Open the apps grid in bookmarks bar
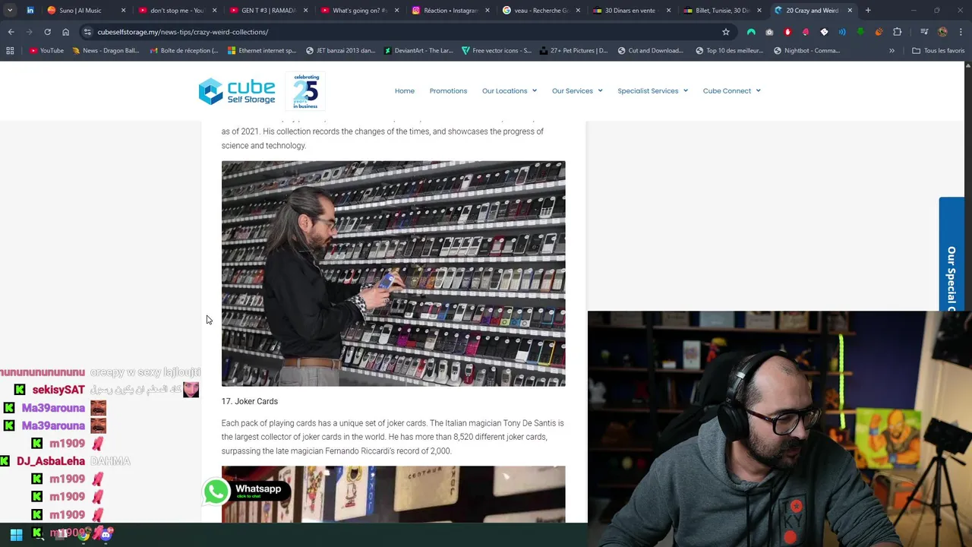Image resolution: width=972 pixels, height=547 pixels. pyautogui.click(x=10, y=51)
